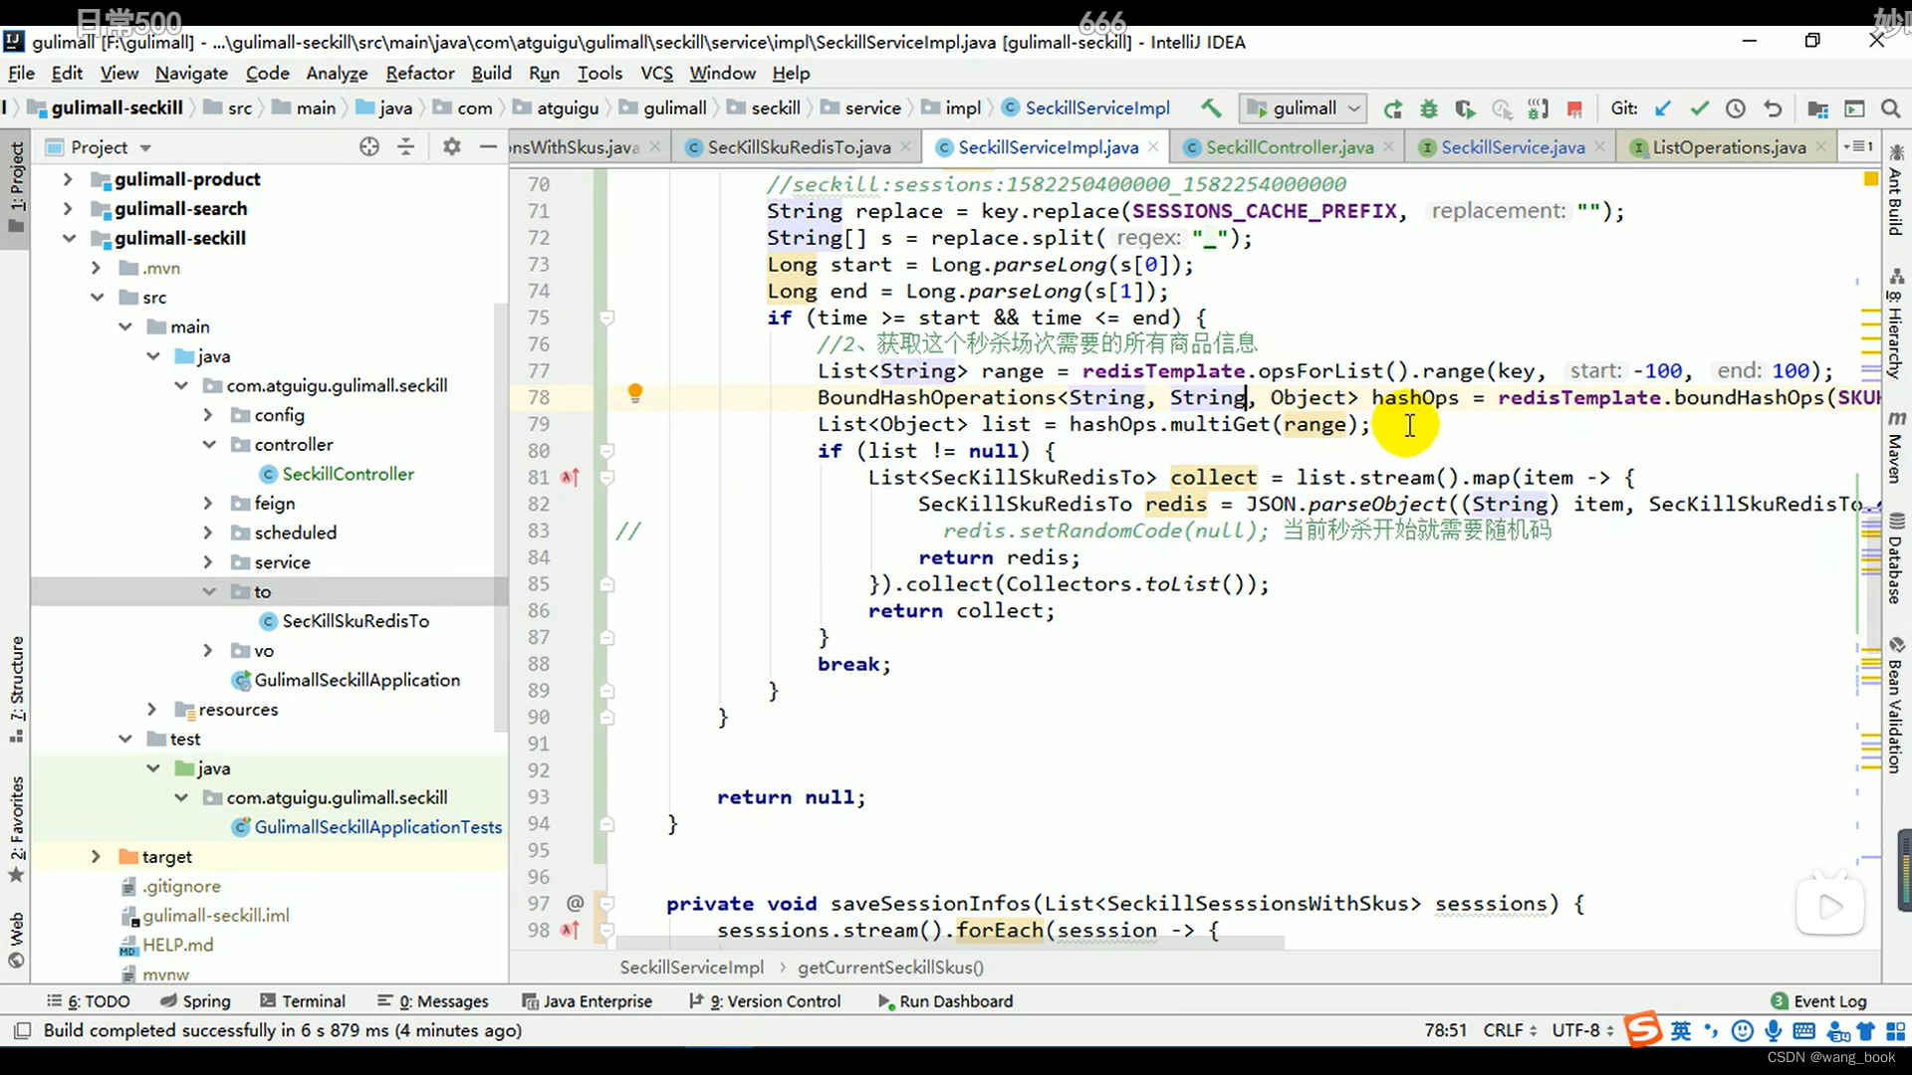Image resolution: width=1912 pixels, height=1075 pixels.
Task: Hide the Project tool window
Action: [x=488, y=146]
